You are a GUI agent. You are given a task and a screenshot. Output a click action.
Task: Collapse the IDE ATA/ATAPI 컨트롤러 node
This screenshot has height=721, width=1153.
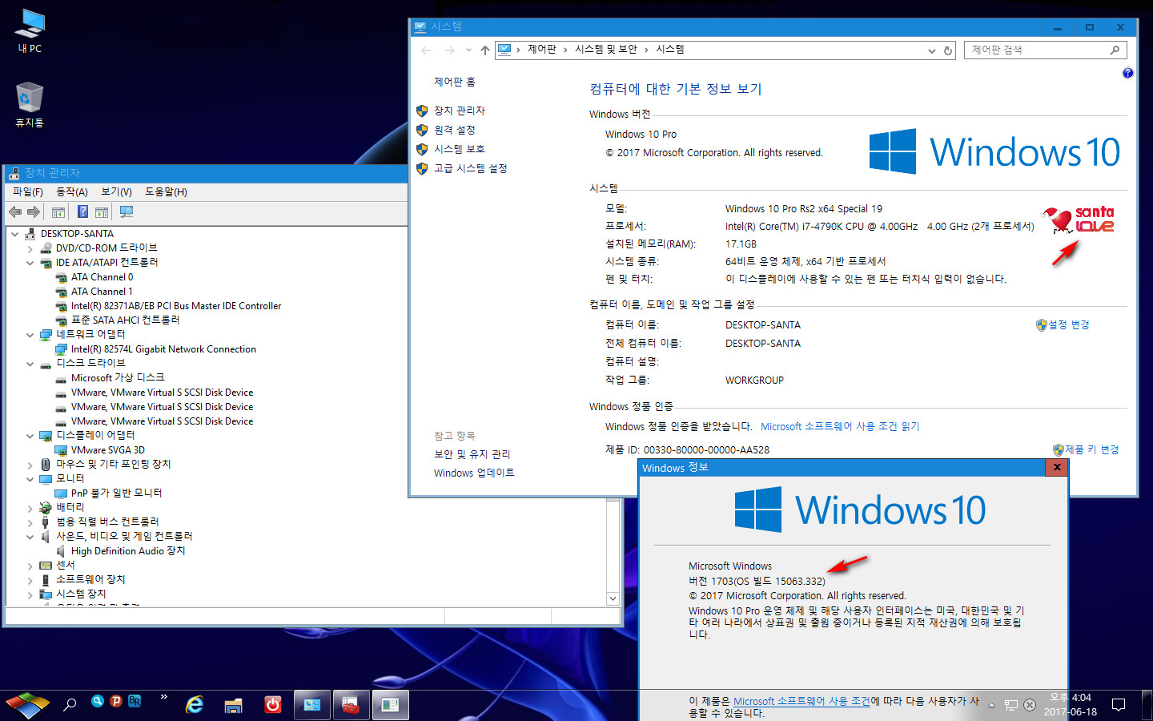coord(30,263)
